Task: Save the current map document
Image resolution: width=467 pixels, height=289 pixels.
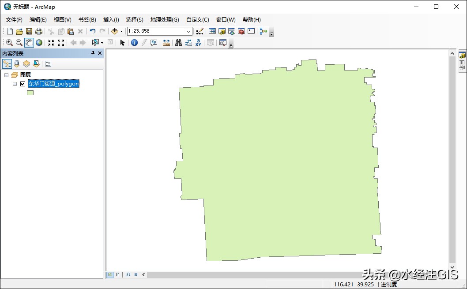Action: point(29,31)
